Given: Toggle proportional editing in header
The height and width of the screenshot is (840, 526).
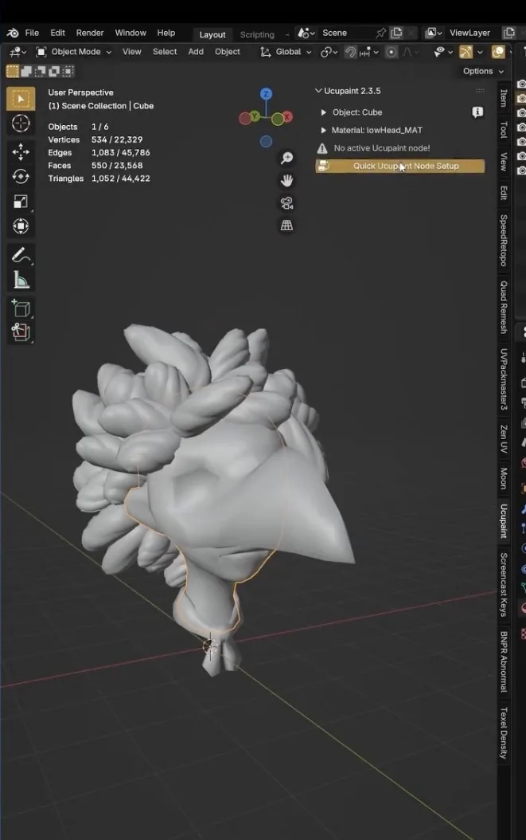Looking at the screenshot, I should [392, 52].
